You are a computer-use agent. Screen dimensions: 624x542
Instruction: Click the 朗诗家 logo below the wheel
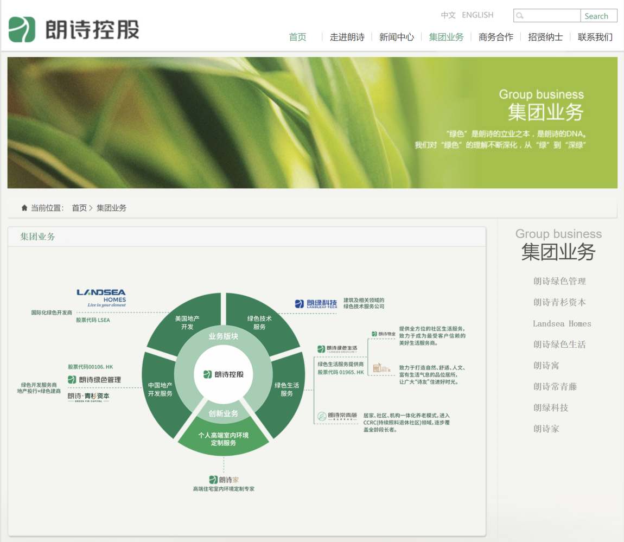click(x=224, y=480)
